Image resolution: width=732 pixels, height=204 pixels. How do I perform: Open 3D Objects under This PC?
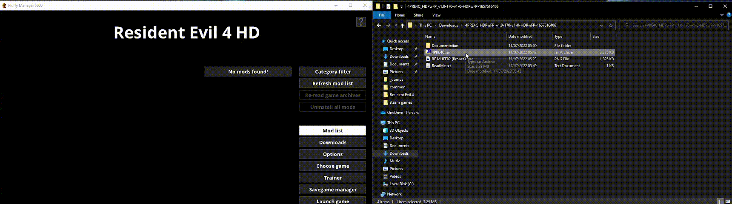coord(398,130)
